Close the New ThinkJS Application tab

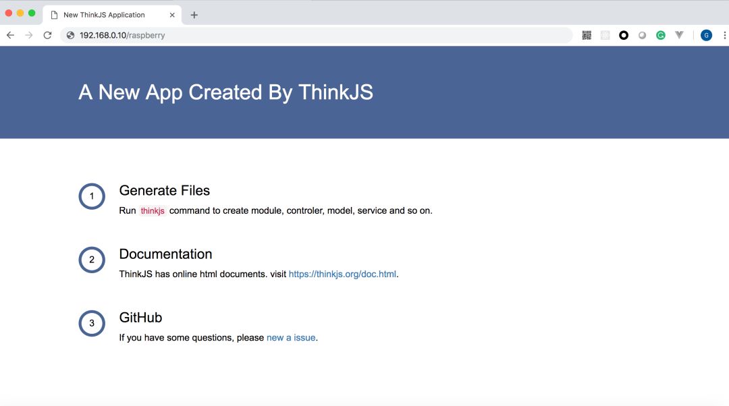pyautogui.click(x=172, y=15)
